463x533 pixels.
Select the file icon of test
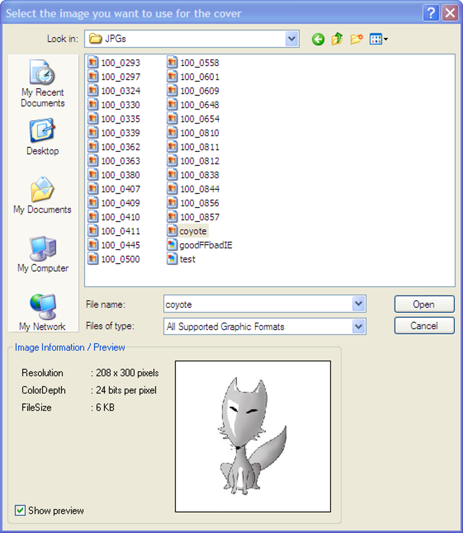coord(172,259)
